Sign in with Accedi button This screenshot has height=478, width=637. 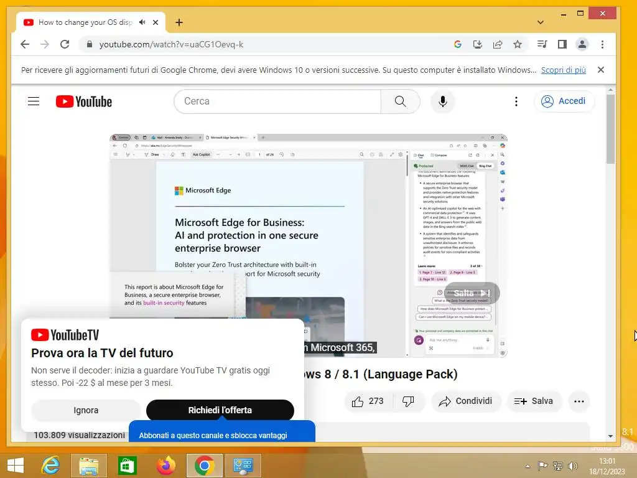(x=564, y=101)
